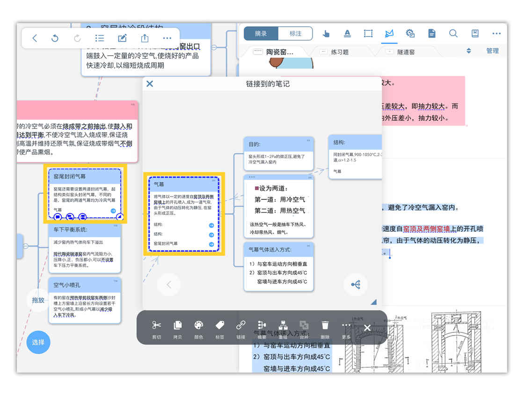Select the 车下平衡系统 mindmap card
The width and height of the screenshot is (524, 396).
[x=85, y=248]
